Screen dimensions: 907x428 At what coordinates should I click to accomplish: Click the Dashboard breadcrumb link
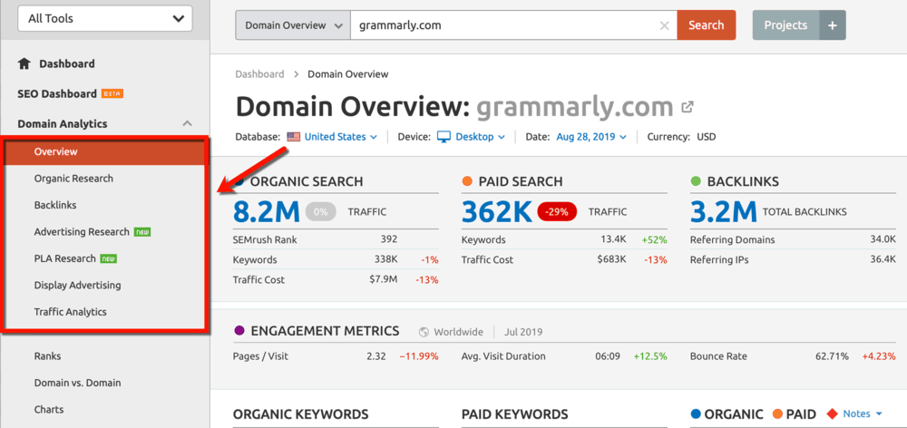(259, 74)
